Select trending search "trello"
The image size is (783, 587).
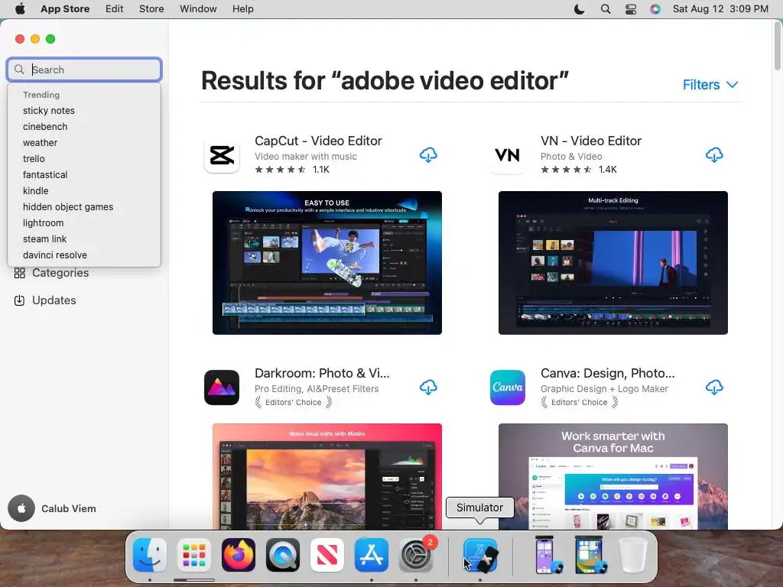click(x=34, y=159)
